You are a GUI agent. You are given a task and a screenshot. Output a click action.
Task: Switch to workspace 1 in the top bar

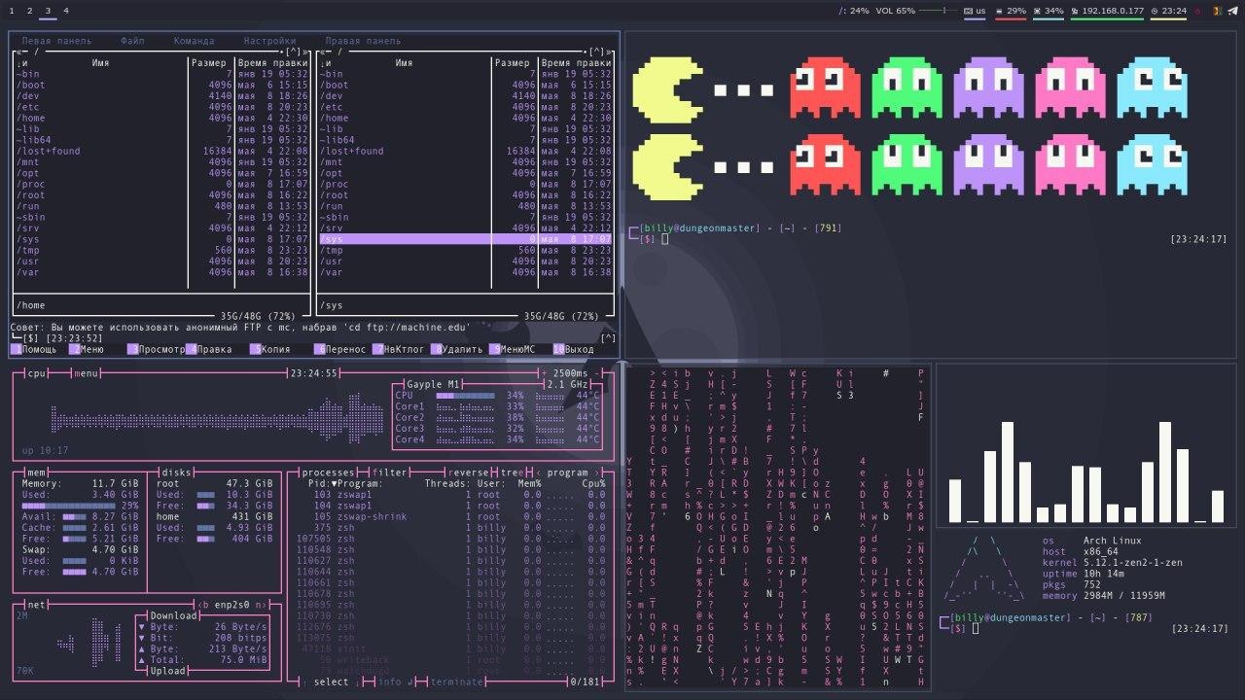pos(12,11)
